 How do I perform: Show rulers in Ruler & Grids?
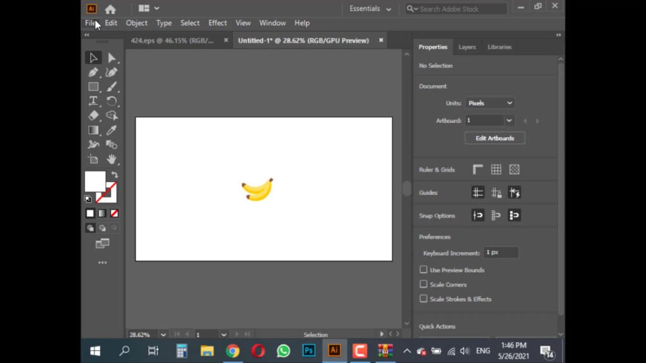pyautogui.click(x=478, y=170)
